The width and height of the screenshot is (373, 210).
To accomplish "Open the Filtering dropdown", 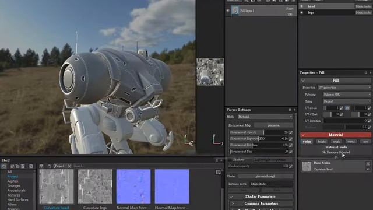I will [347, 94].
